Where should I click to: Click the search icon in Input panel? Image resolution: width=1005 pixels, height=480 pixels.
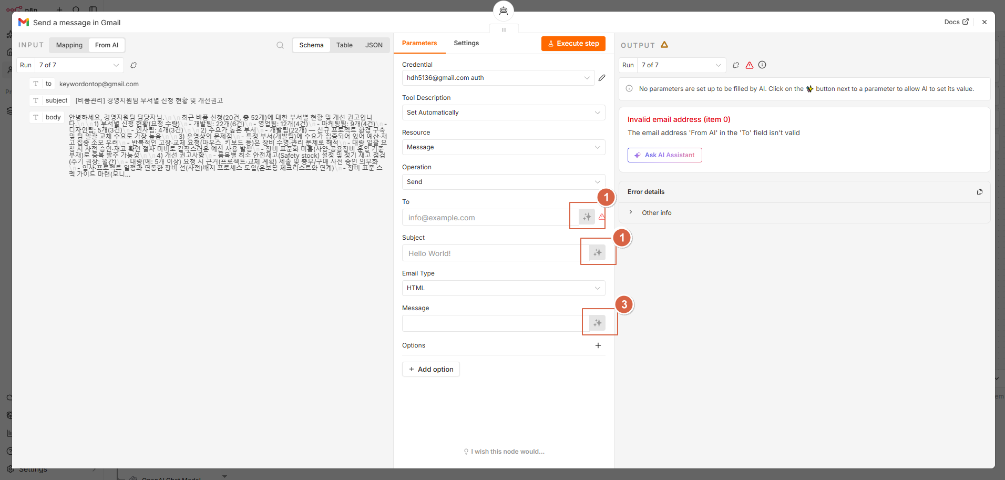[280, 45]
